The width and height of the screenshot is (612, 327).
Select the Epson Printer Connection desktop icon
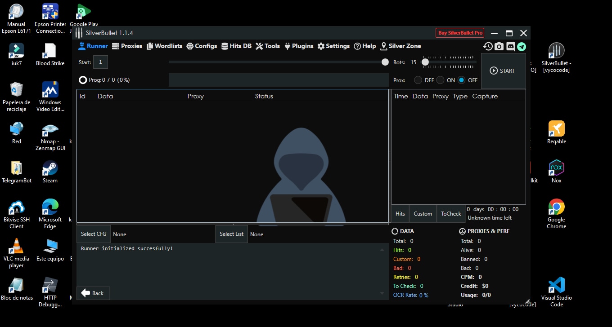[50, 19]
